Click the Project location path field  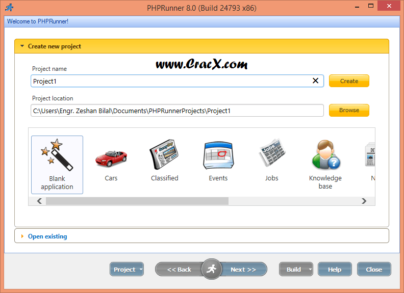pos(177,111)
